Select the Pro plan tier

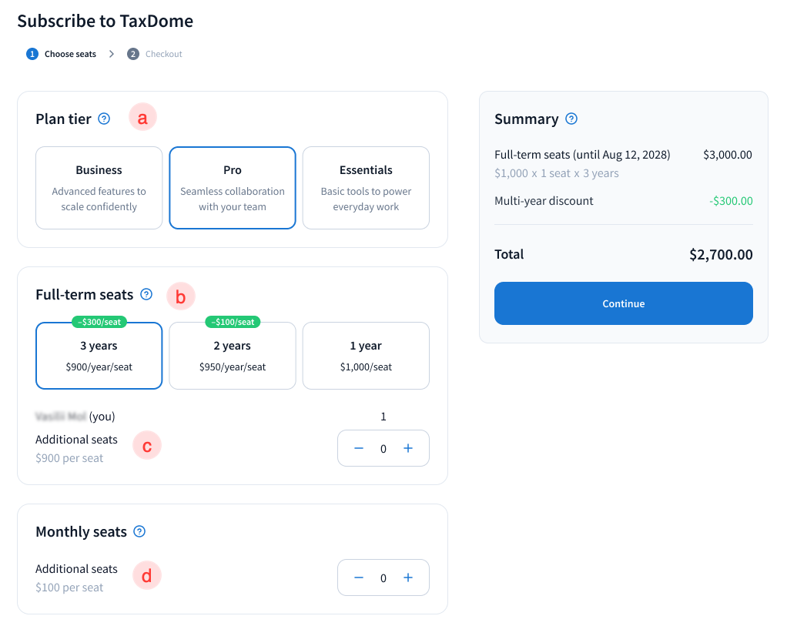tap(232, 188)
